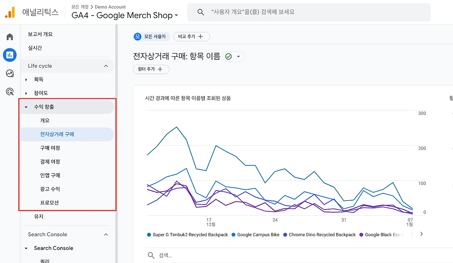Open 실시간 report in sidebar
This screenshot has height=263, width=453.
click(35, 48)
